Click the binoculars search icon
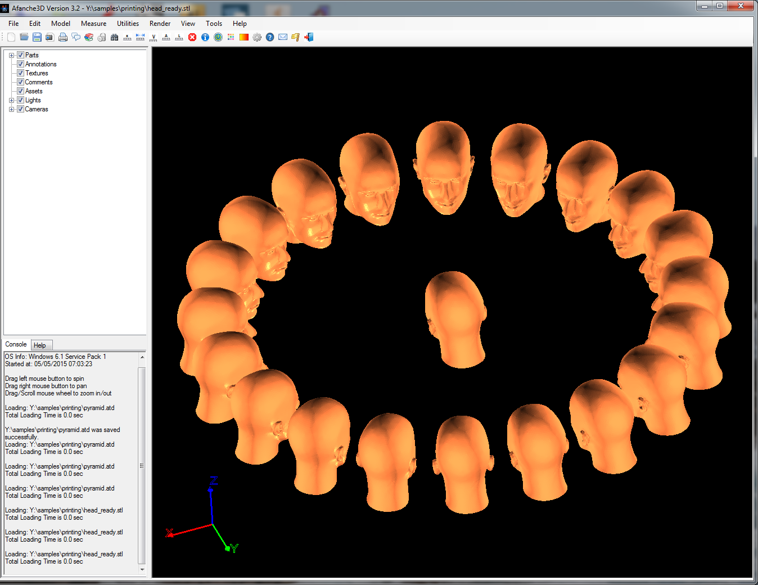The height and width of the screenshot is (585, 758). click(115, 37)
